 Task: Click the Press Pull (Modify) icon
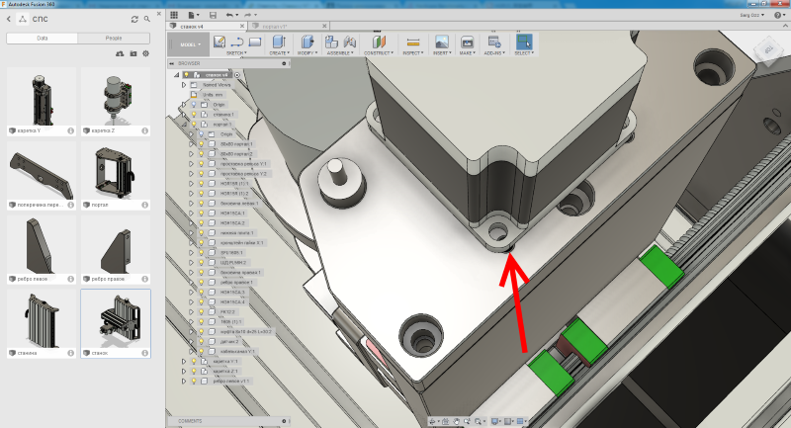tap(307, 42)
